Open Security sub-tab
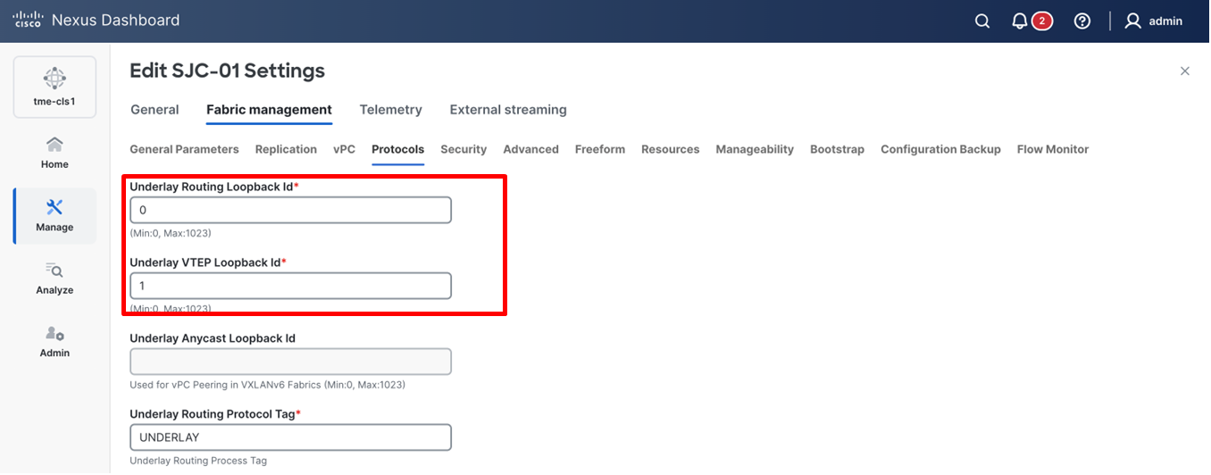The height and width of the screenshot is (475, 1211). (464, 149)
